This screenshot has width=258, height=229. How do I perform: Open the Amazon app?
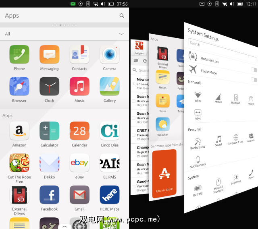19,131
